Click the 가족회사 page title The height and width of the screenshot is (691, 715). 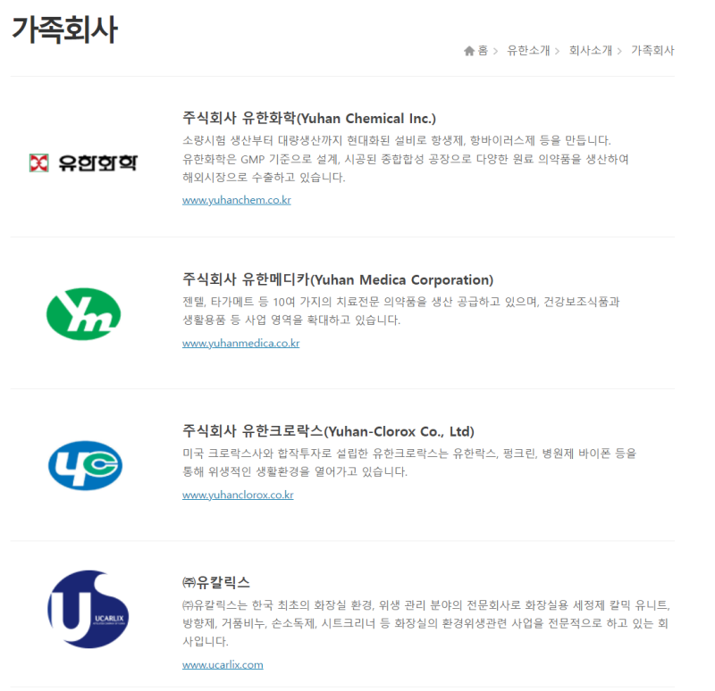[x=64, y=30]
